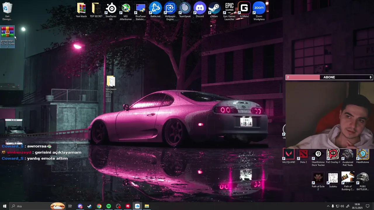This screenshot has width=374, height=210.
Task: Launch TeamSpeak desktop shortcut
Action: click(x=185, y=10)
